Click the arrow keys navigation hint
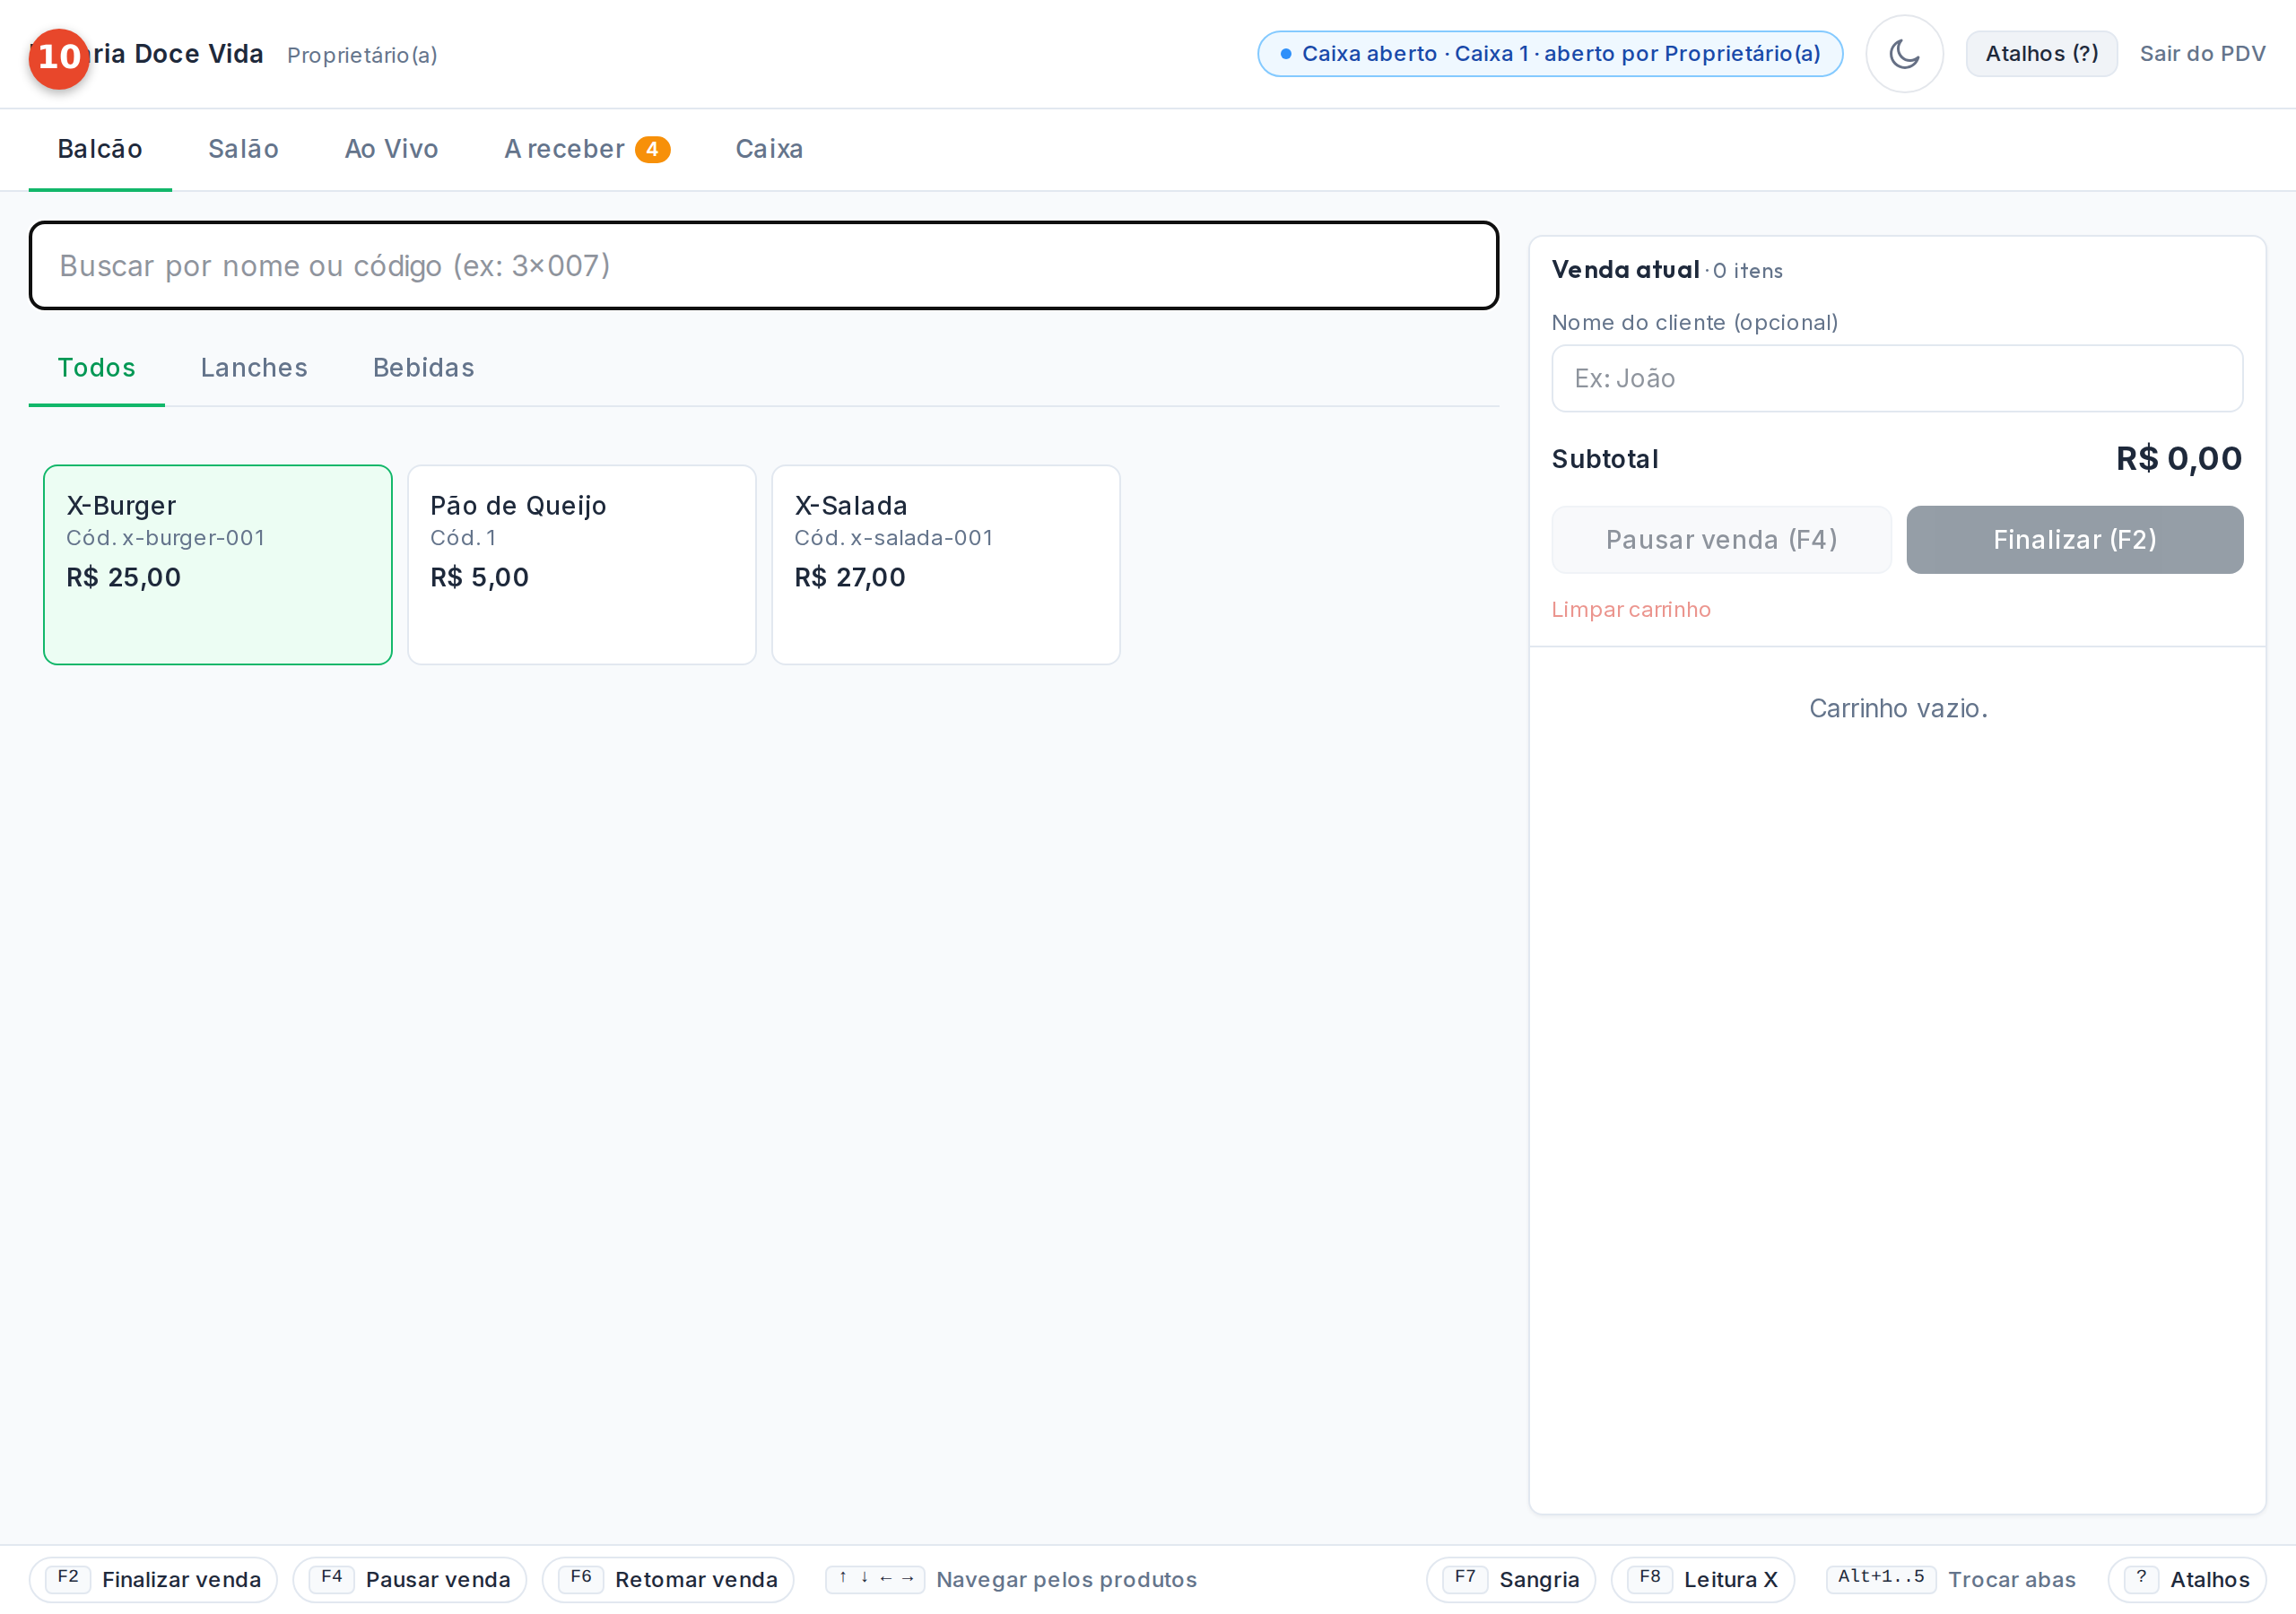Viewport: 2296px width, 1614px height. pos(1011,1580)
